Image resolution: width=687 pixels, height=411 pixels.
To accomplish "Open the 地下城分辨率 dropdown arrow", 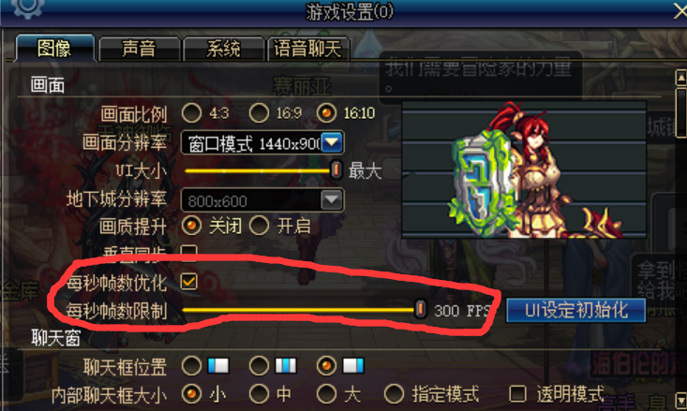I will 332,200.
